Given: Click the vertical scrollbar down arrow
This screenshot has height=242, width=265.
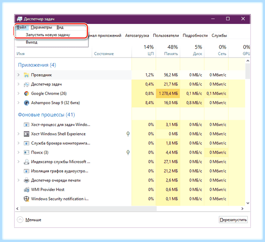Looking at the screenshot, I should tap(248, 203).
